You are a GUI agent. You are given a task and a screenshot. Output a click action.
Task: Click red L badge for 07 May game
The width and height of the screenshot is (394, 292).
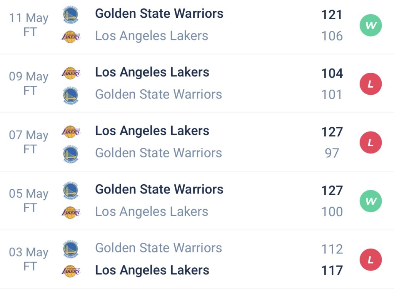[371, 142]
